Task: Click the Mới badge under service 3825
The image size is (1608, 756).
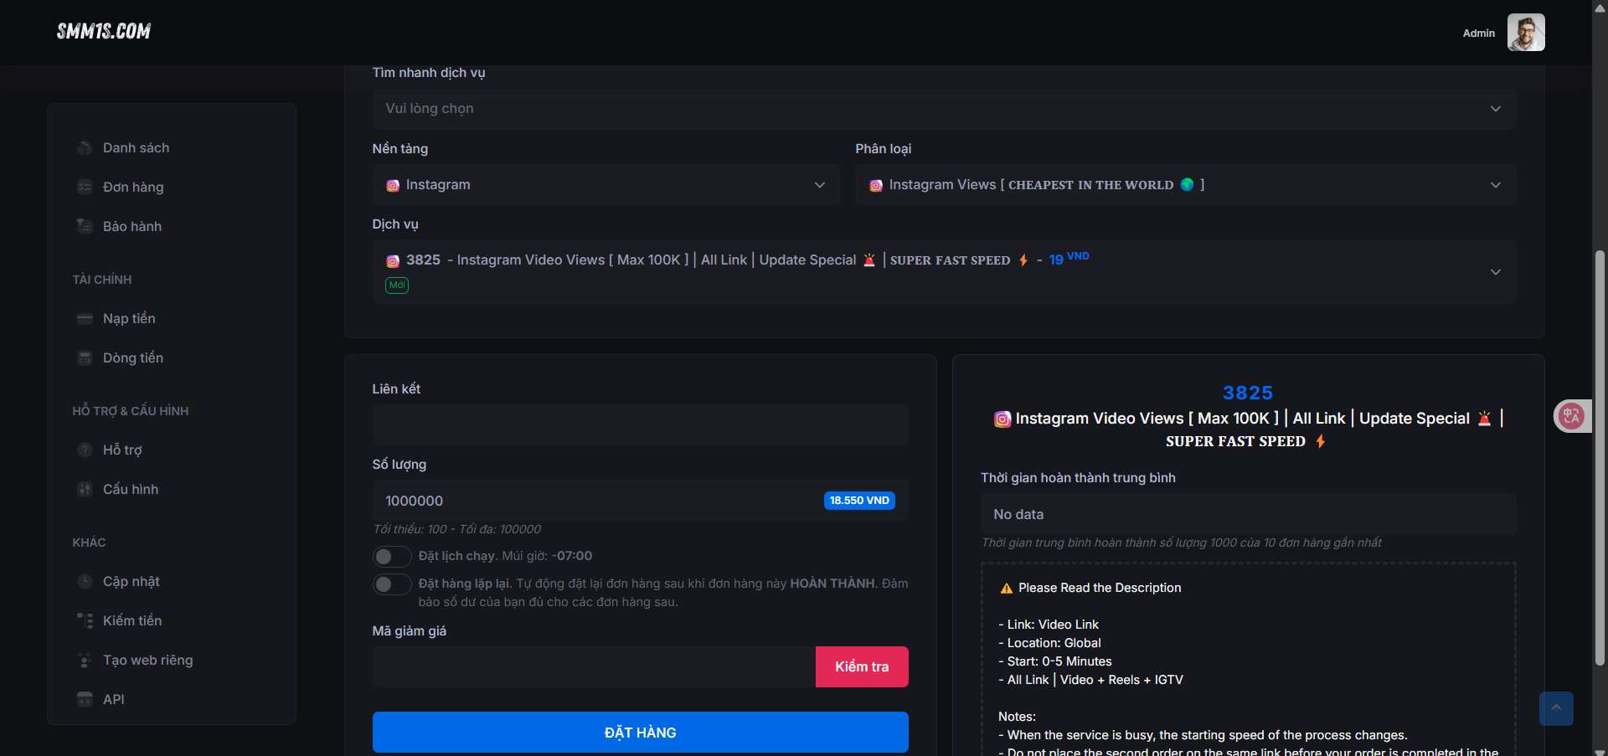Action: click(397, 285)
